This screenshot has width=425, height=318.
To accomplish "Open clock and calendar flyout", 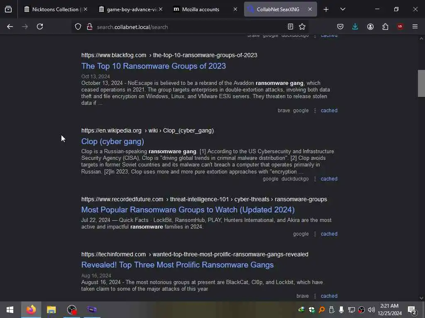I will 389,310.
